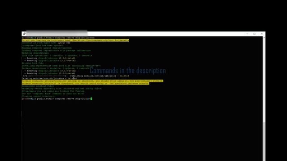
Task: Click 'Deleting modules/contrib/libraries - deleted' text
Action: click(x=101, y=76)
